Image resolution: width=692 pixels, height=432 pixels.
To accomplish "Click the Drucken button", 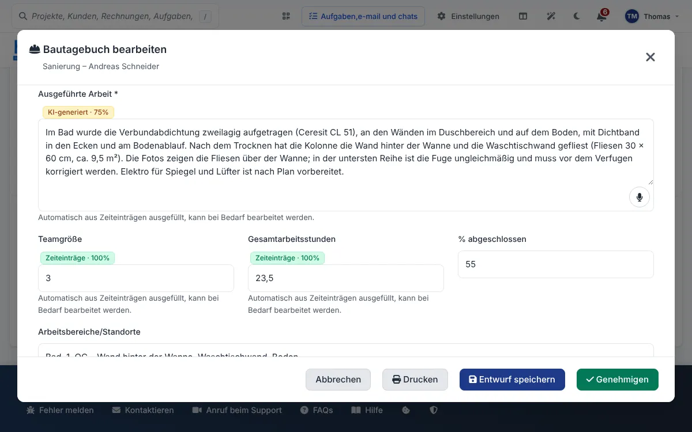I will tap(415, 380).
